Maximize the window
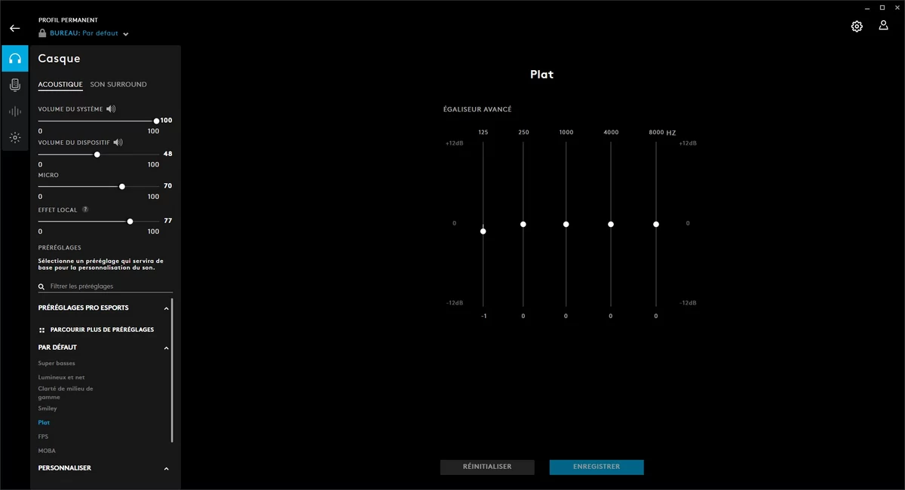 click(x=882, y=7)
